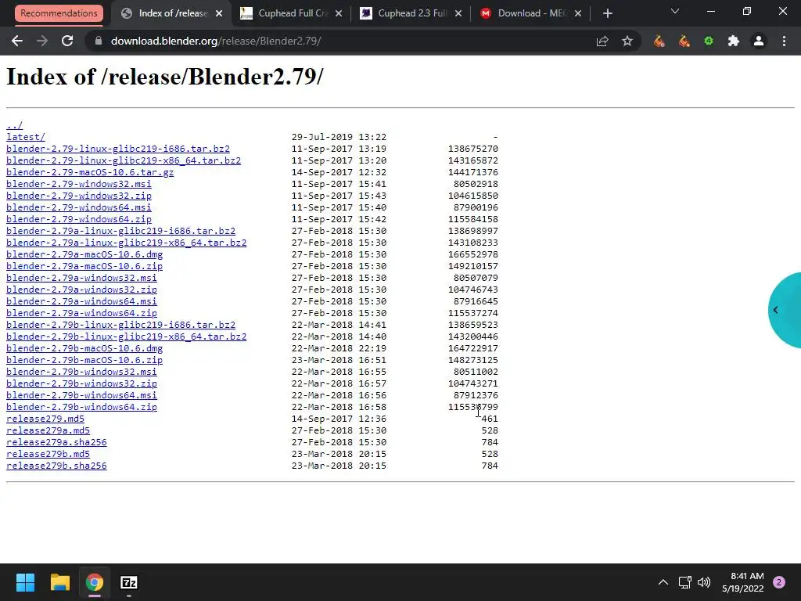Download blender-2.79-windows64.msi
This screenshot has width=801, height=601.
click(79, 207)
